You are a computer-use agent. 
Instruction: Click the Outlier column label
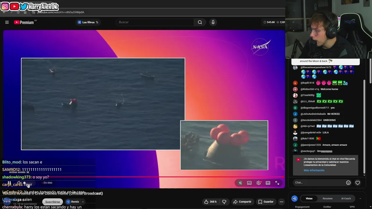(327, 207)
